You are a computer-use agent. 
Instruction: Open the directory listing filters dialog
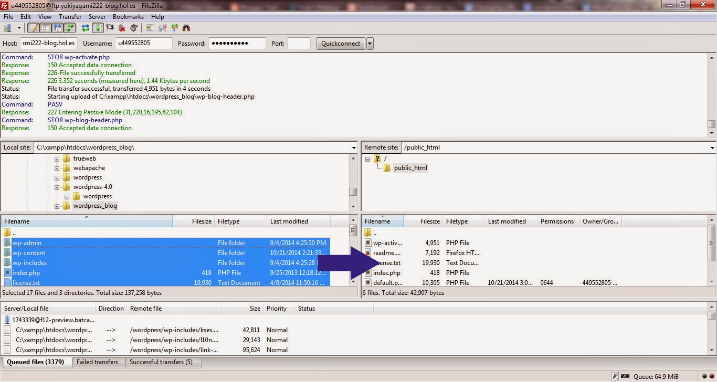[x=150, y=28]
